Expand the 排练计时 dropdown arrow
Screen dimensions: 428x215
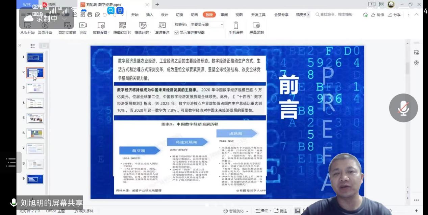pyautogui.click(x=150, y=33)
